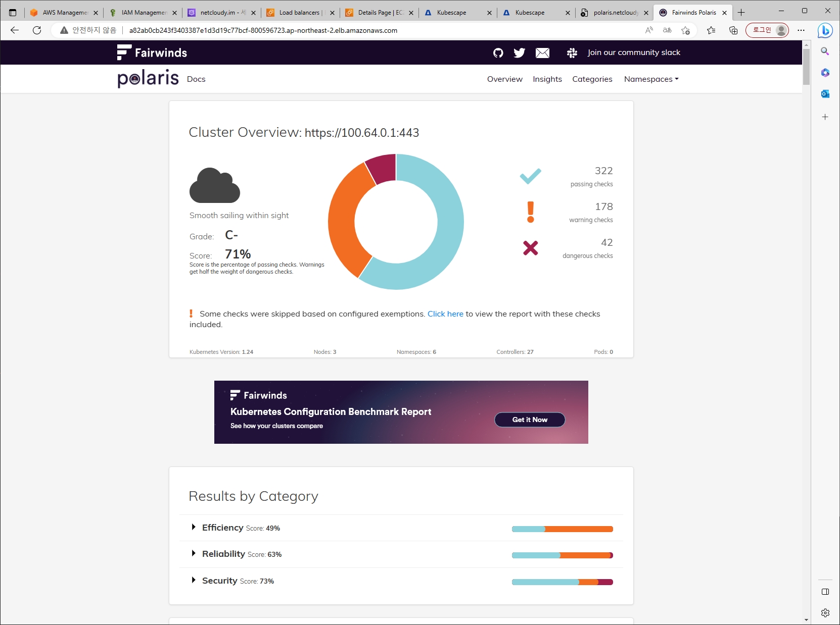Image resolution: width=840 pixels, height=625 pixels.
Task: Open the GitHub icon in Fairwinds header
Action: click(x=498, y=53)
